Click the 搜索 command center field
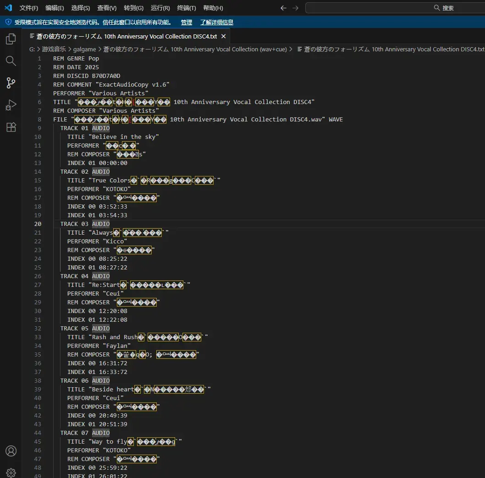 [x=395, y=8]
